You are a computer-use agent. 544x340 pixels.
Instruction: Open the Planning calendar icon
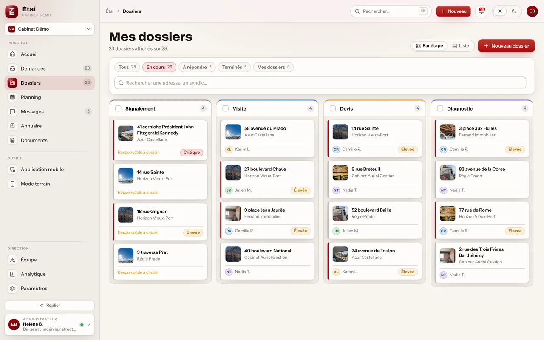pyautogui.click(x=13, y=97)
